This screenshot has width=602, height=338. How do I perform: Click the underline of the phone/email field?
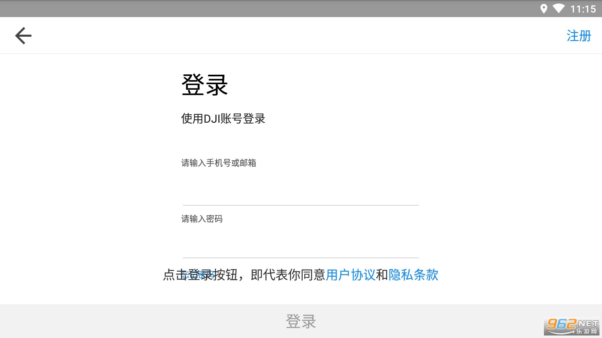click(301, 205)
